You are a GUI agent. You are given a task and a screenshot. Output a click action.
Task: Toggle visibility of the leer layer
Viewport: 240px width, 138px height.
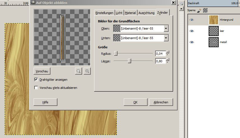(192, 31)
